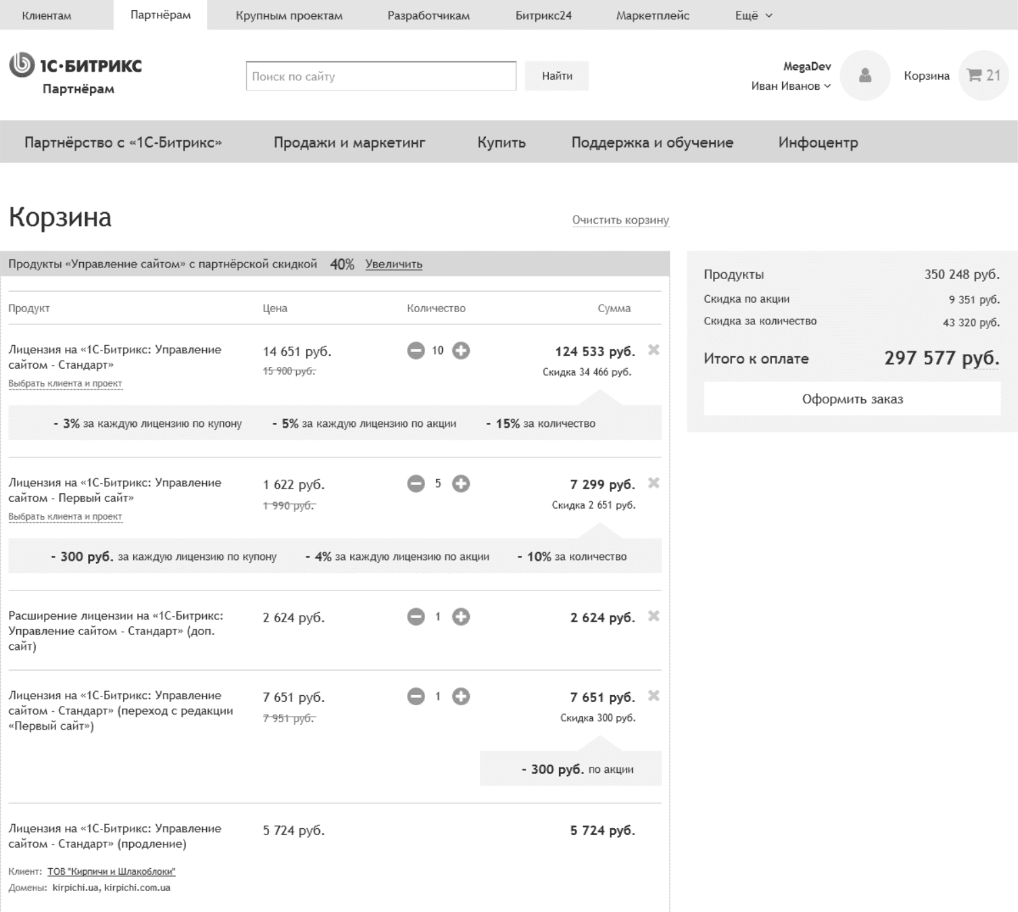This screenshot has width=1018, height=912.
Task: Click the Количество column header
Action: click(x=436, y=308)
